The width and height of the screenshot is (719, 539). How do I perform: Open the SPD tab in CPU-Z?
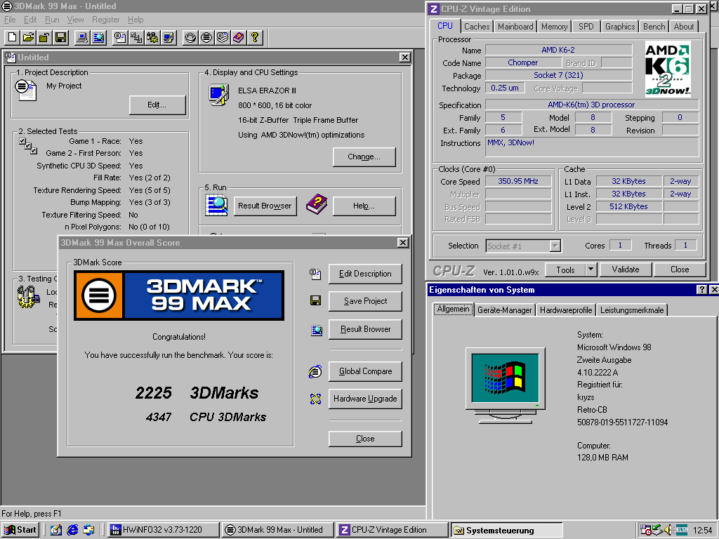point(586,27)
